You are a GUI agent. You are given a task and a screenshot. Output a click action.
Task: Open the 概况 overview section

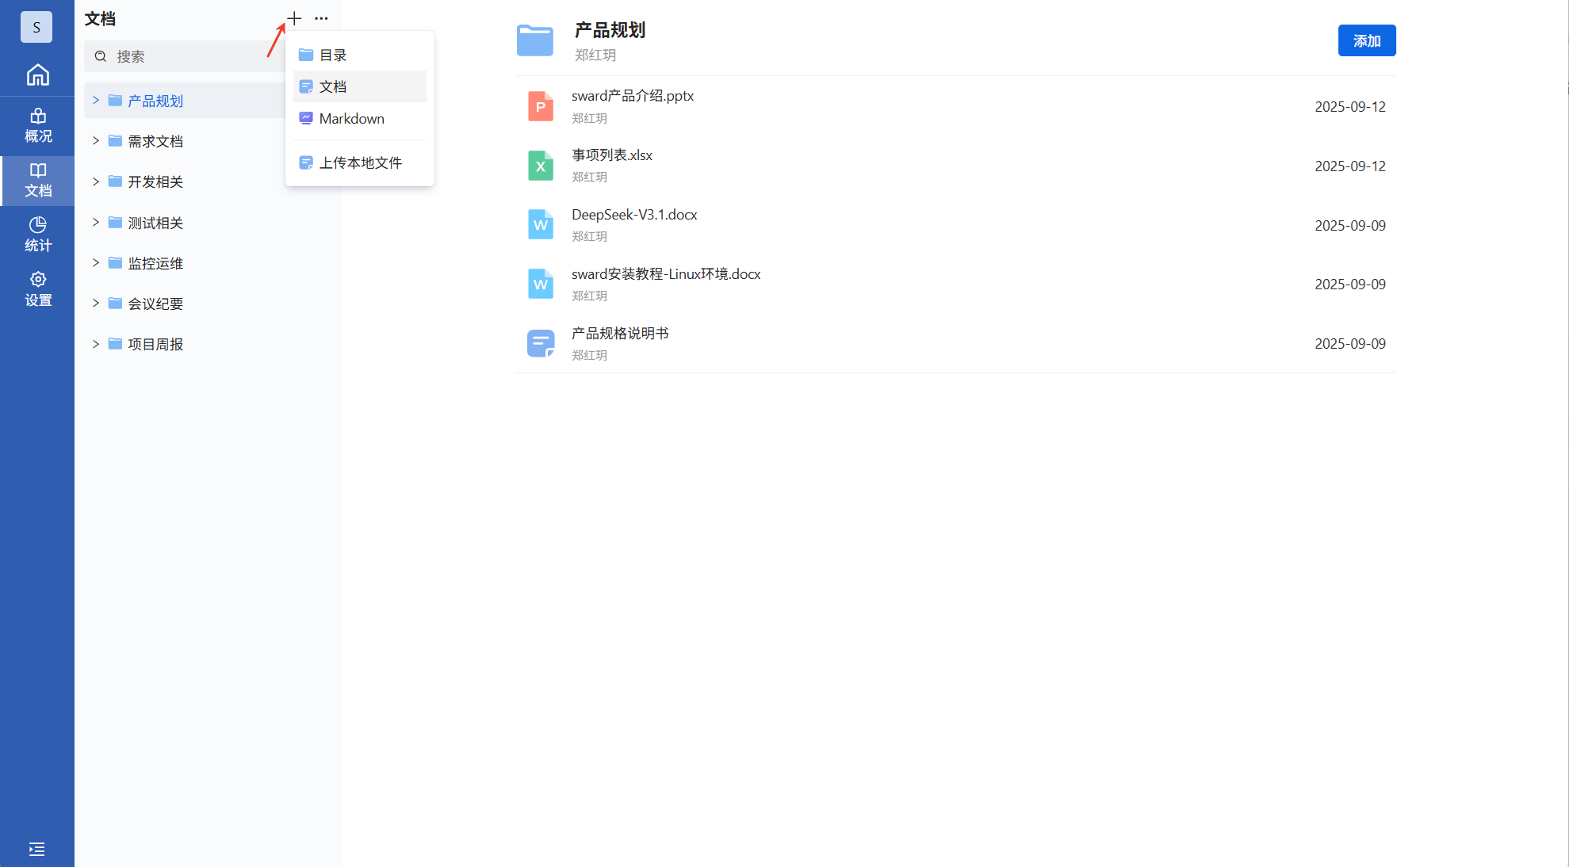click(x=37, y=125)
